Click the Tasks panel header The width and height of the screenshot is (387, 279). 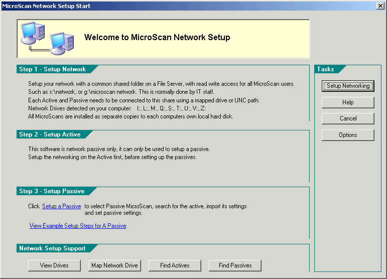click(x=325, y=69)
